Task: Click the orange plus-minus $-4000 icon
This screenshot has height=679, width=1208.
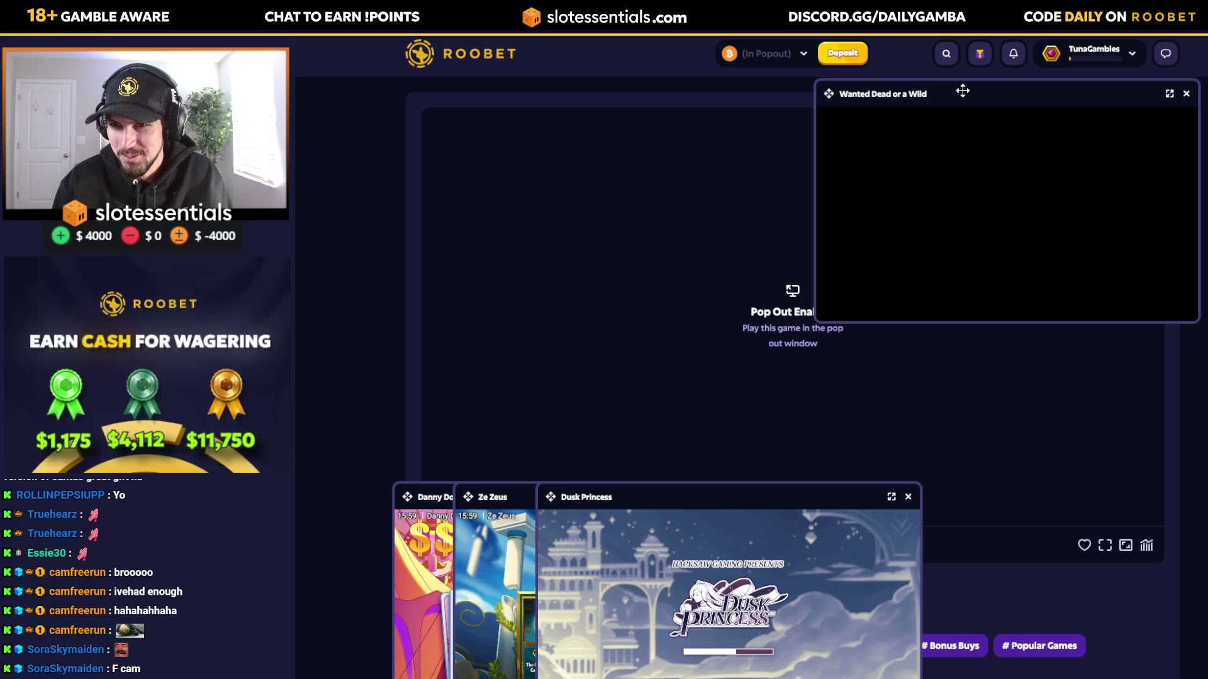Action: (179, 236)
